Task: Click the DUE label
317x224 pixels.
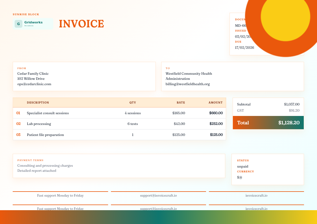Action: (x=238, y=41)
